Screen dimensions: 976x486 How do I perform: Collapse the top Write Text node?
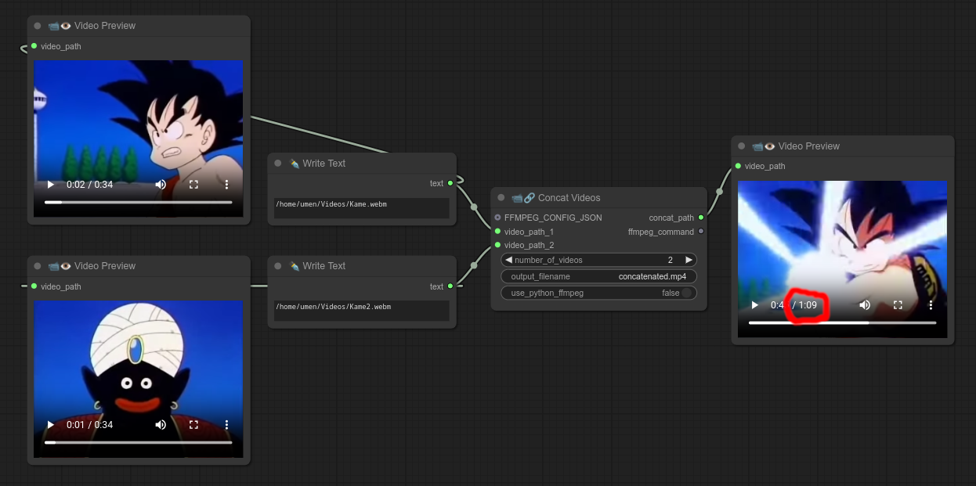[x=278, y=164]
